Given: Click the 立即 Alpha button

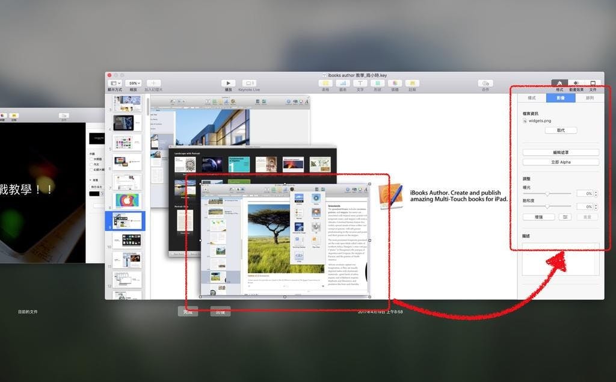Looking at the screenshot, I should coord(561,162).
